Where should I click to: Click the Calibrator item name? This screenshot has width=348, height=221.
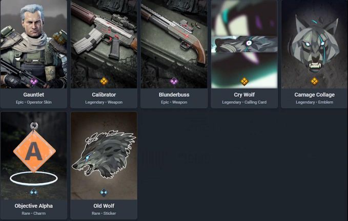pos(104,95)
